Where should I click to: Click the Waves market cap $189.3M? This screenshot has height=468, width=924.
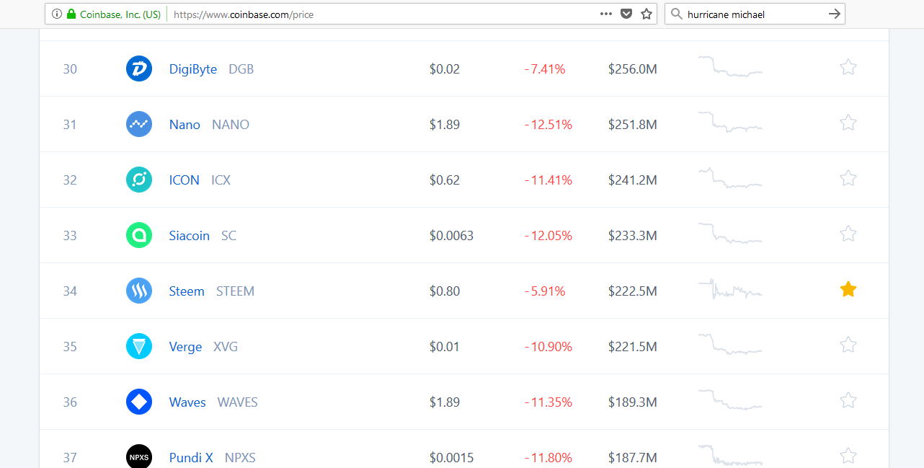coord(633,402)
